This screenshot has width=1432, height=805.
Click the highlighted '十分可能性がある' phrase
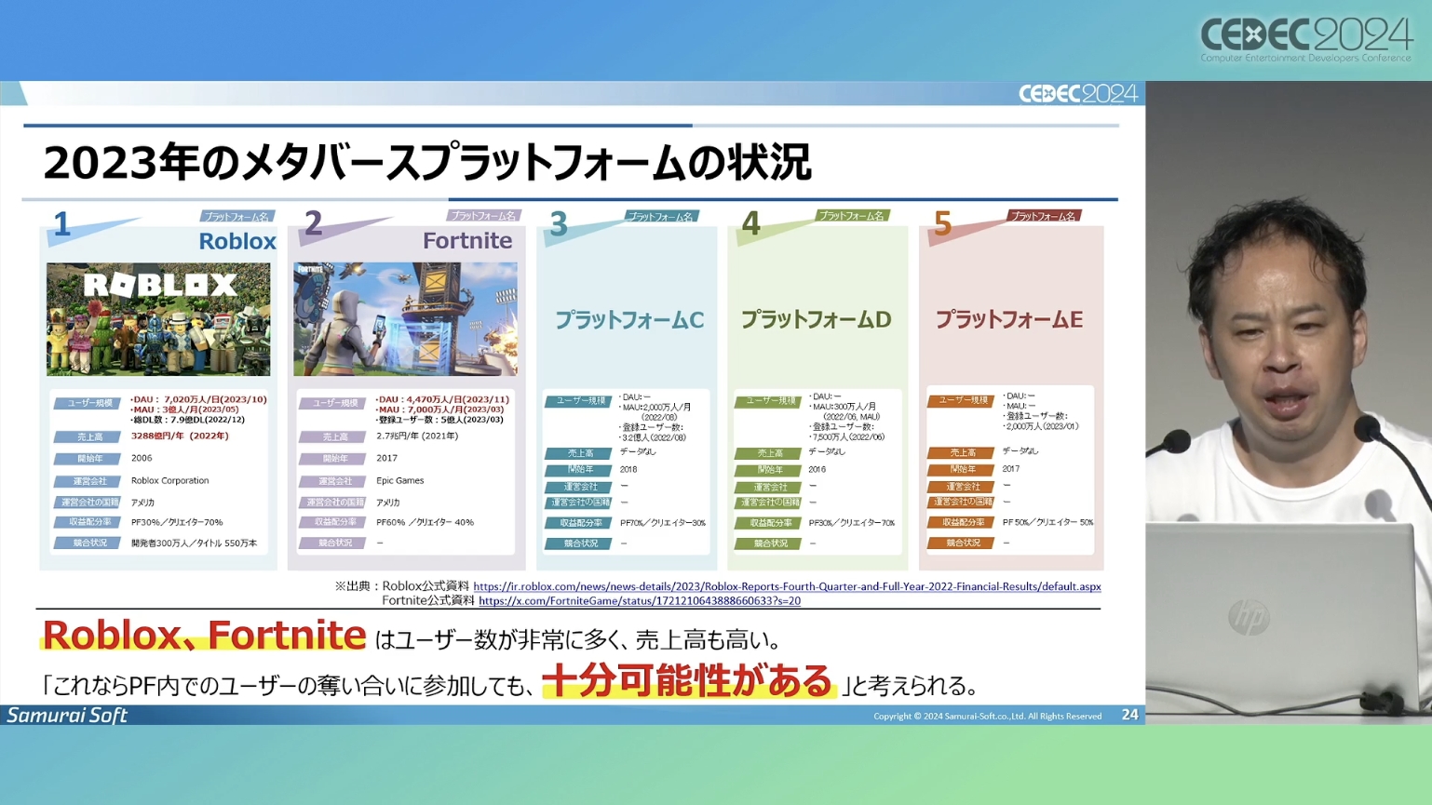pyautogui.click(x=687, y=681)
